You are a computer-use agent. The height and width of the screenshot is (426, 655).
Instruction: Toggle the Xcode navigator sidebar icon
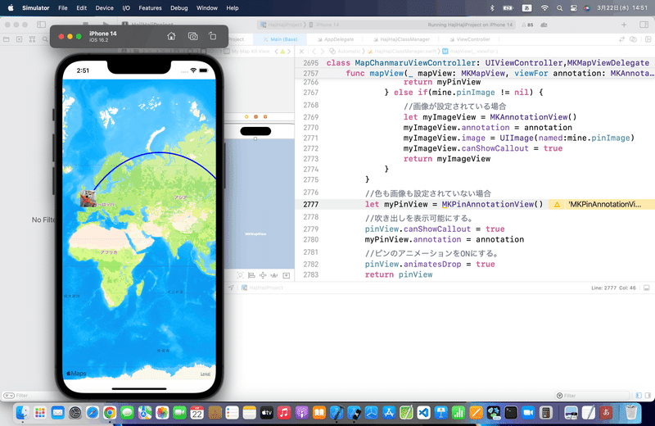pyautogui.click(x=42, y=25)
